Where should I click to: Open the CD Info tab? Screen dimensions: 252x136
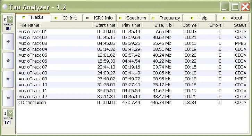(66, 18)
